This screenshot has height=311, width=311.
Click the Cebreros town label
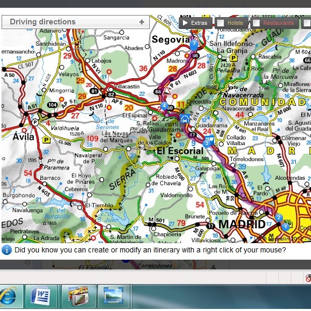(x=76, y=189)
